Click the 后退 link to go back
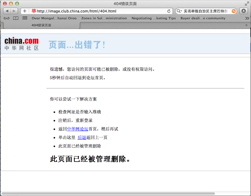This screenshot has width=251, height=196. pos(82,137)
